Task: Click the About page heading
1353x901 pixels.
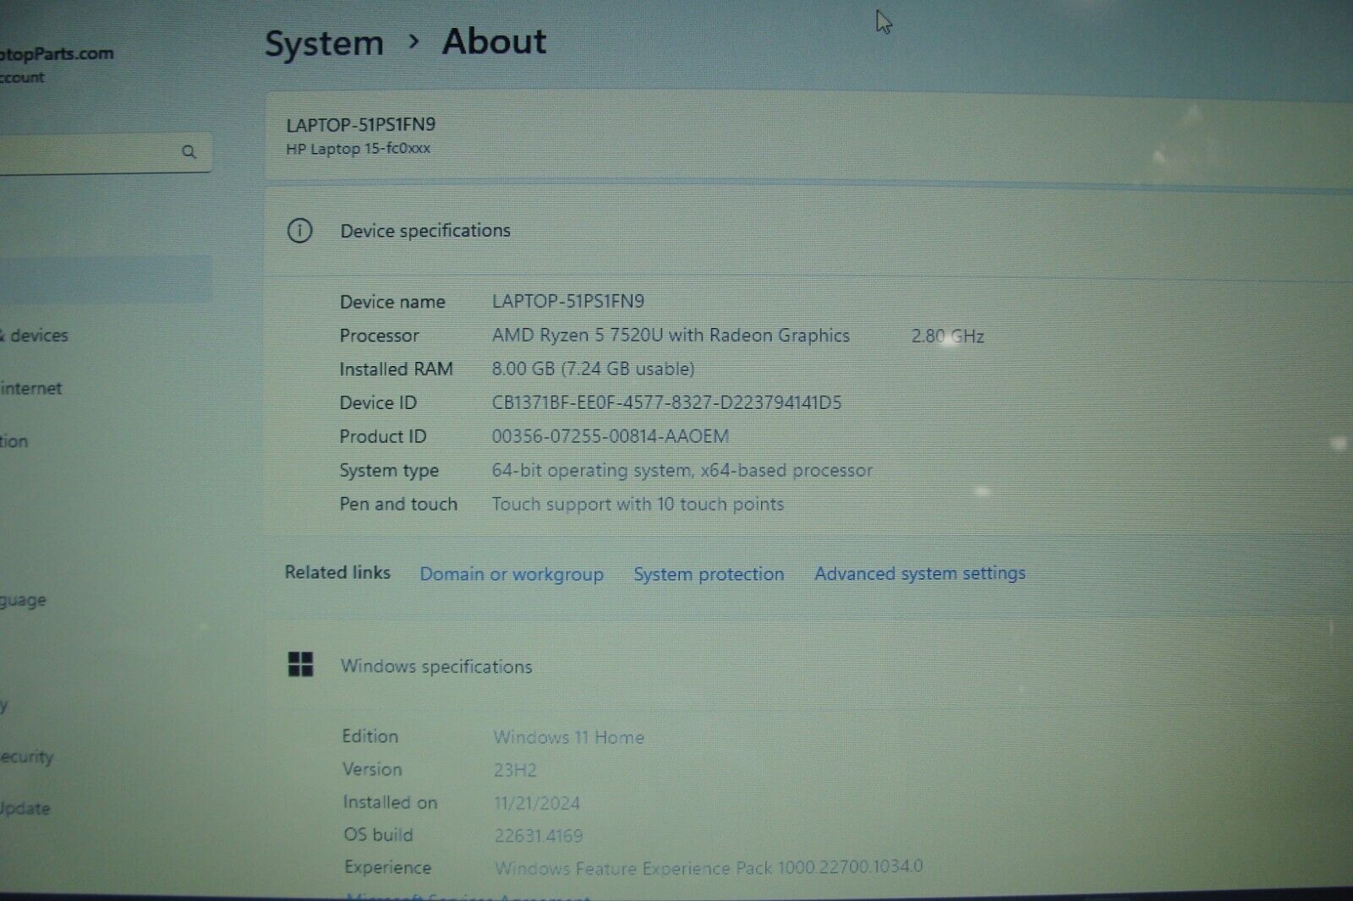Action: 494,41
